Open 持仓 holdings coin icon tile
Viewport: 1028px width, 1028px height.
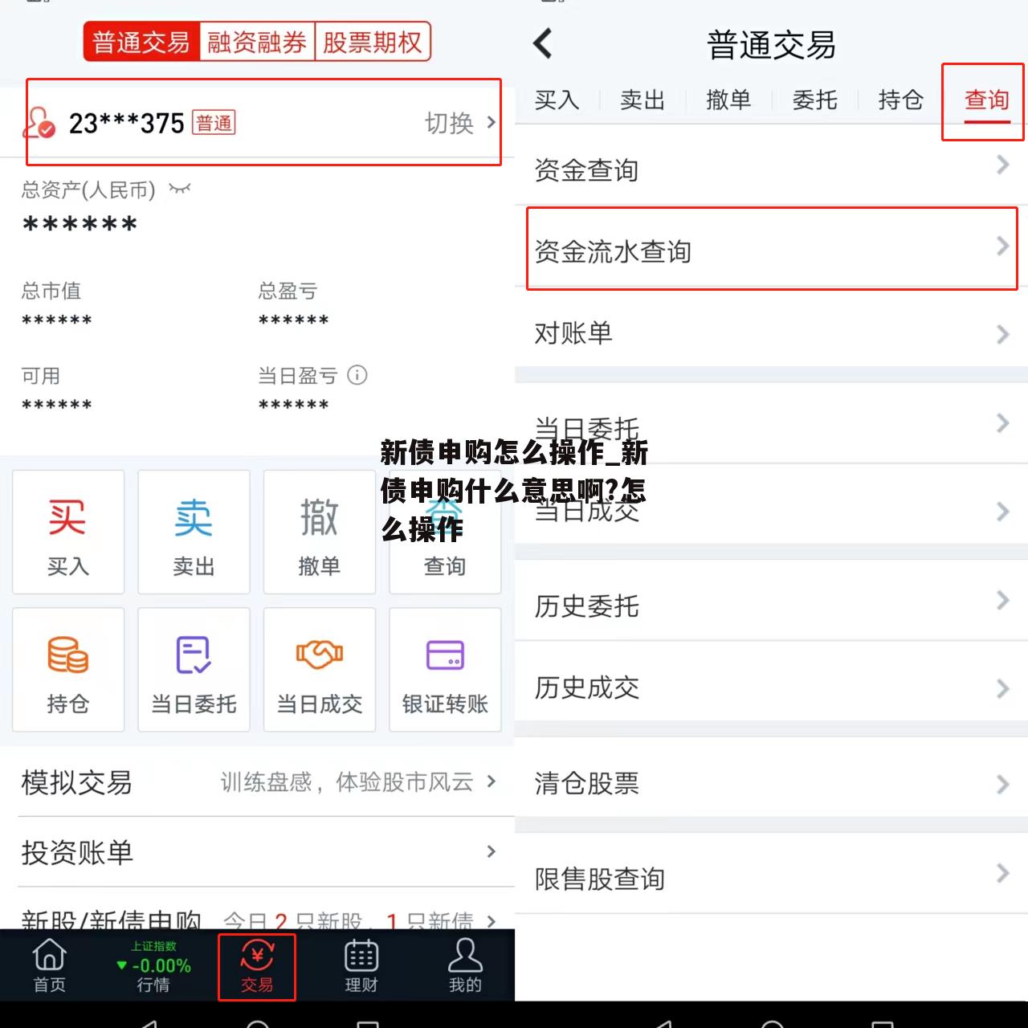tap(68, 669)
